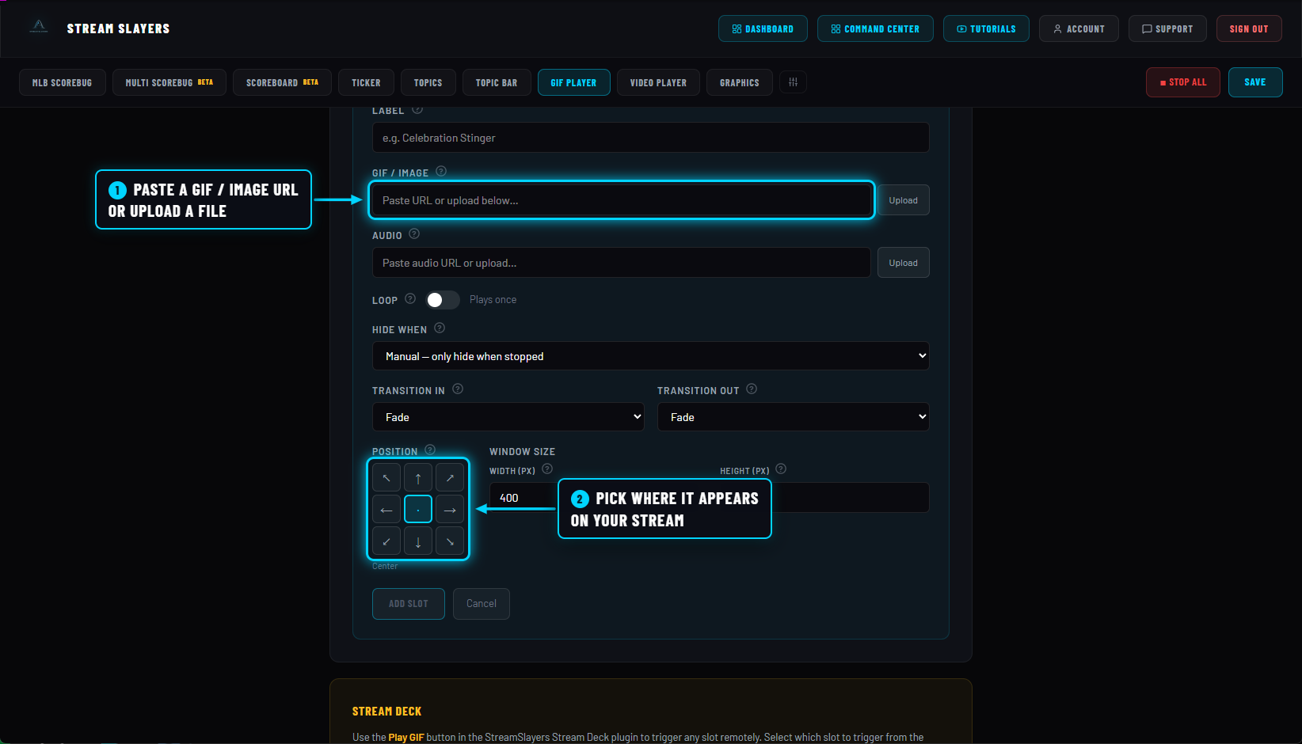Screen dimensions: 1302x744
Task: Select the bottom-left position arrow
Action: [x=386, y=541]
